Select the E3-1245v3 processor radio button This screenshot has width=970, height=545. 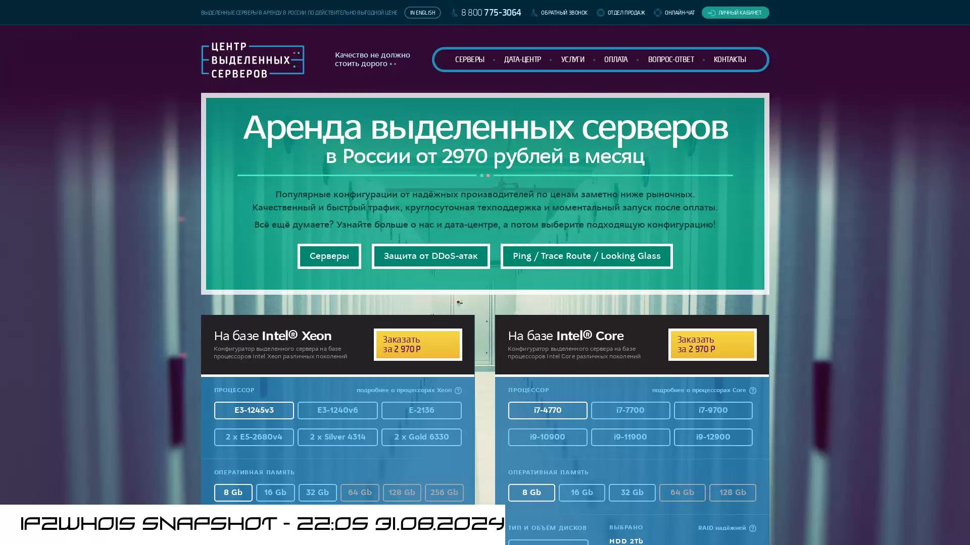254,410
